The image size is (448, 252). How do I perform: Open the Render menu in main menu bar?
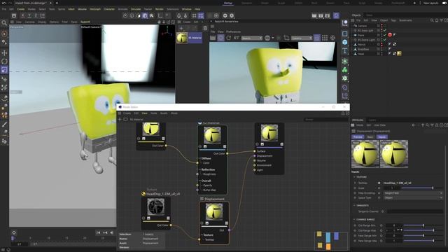159,9
